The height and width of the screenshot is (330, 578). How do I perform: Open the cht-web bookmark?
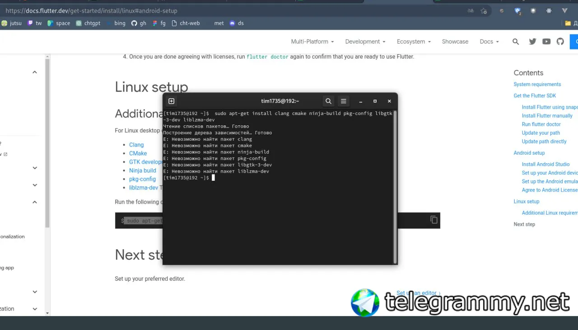coord(186,23)
